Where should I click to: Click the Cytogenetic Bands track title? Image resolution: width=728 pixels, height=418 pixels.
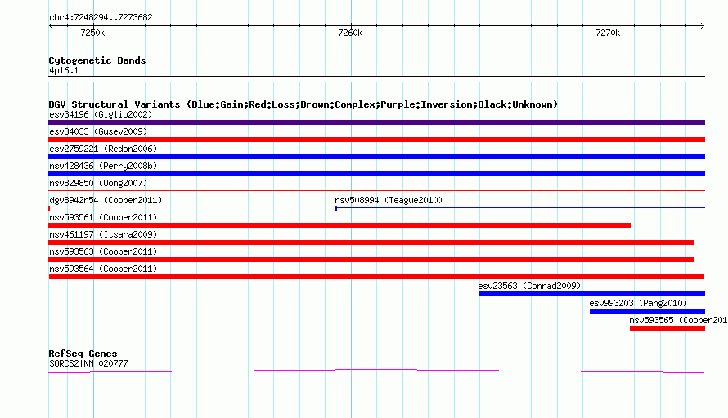(97, 60)
